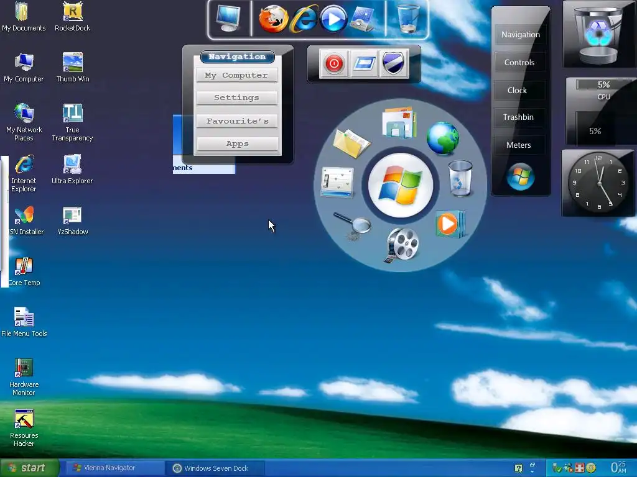Switch to Windows Seven Dock taskbar item
The width and height of the screenshot is (637, 477).
pos(216,468)
